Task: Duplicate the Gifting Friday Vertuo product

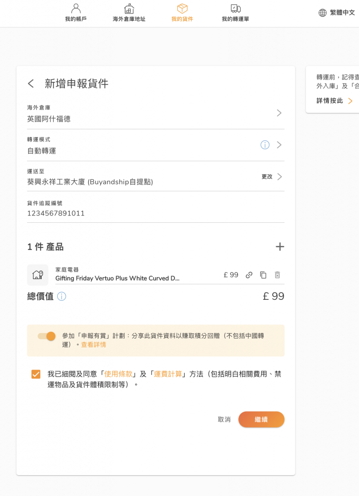Action: (x=263, y=275)
